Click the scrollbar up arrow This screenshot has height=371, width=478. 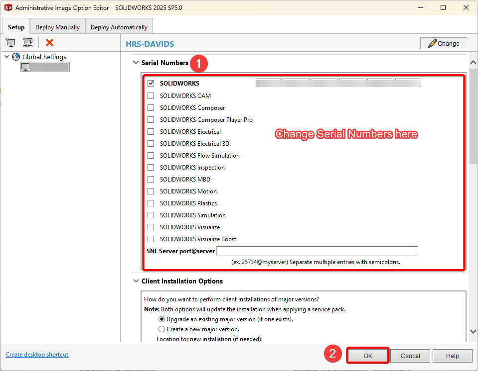473,62
